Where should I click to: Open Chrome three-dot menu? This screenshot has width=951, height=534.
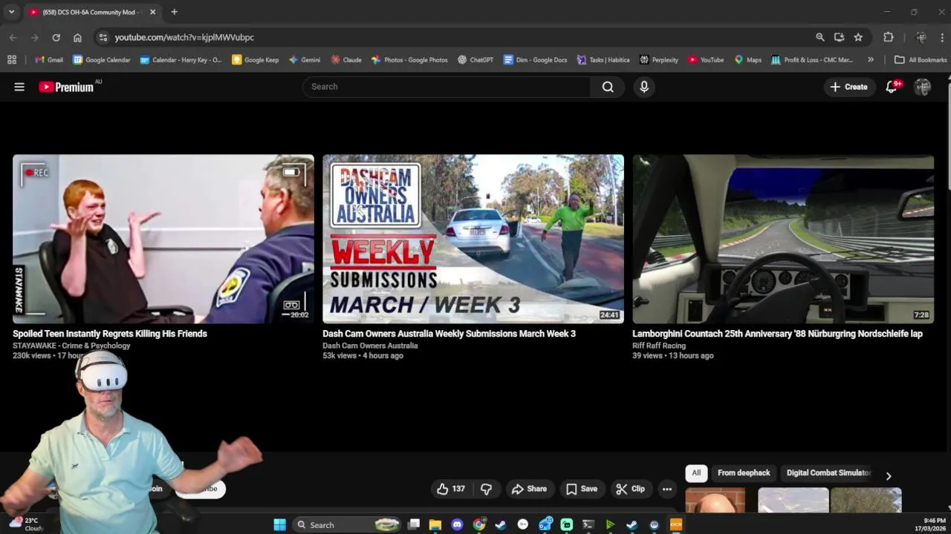coord(942,37)
